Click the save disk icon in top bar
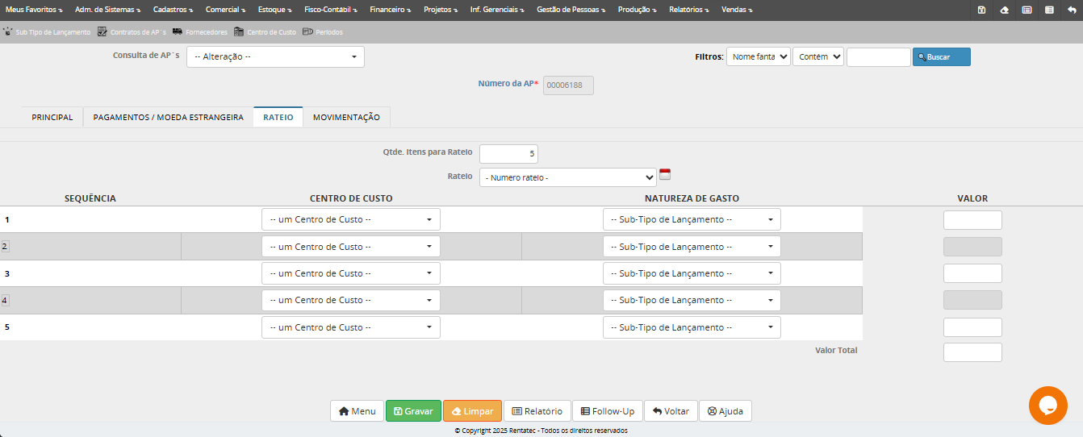Image resolution: width=1083 pixels, height=437 pixels. 981,10
